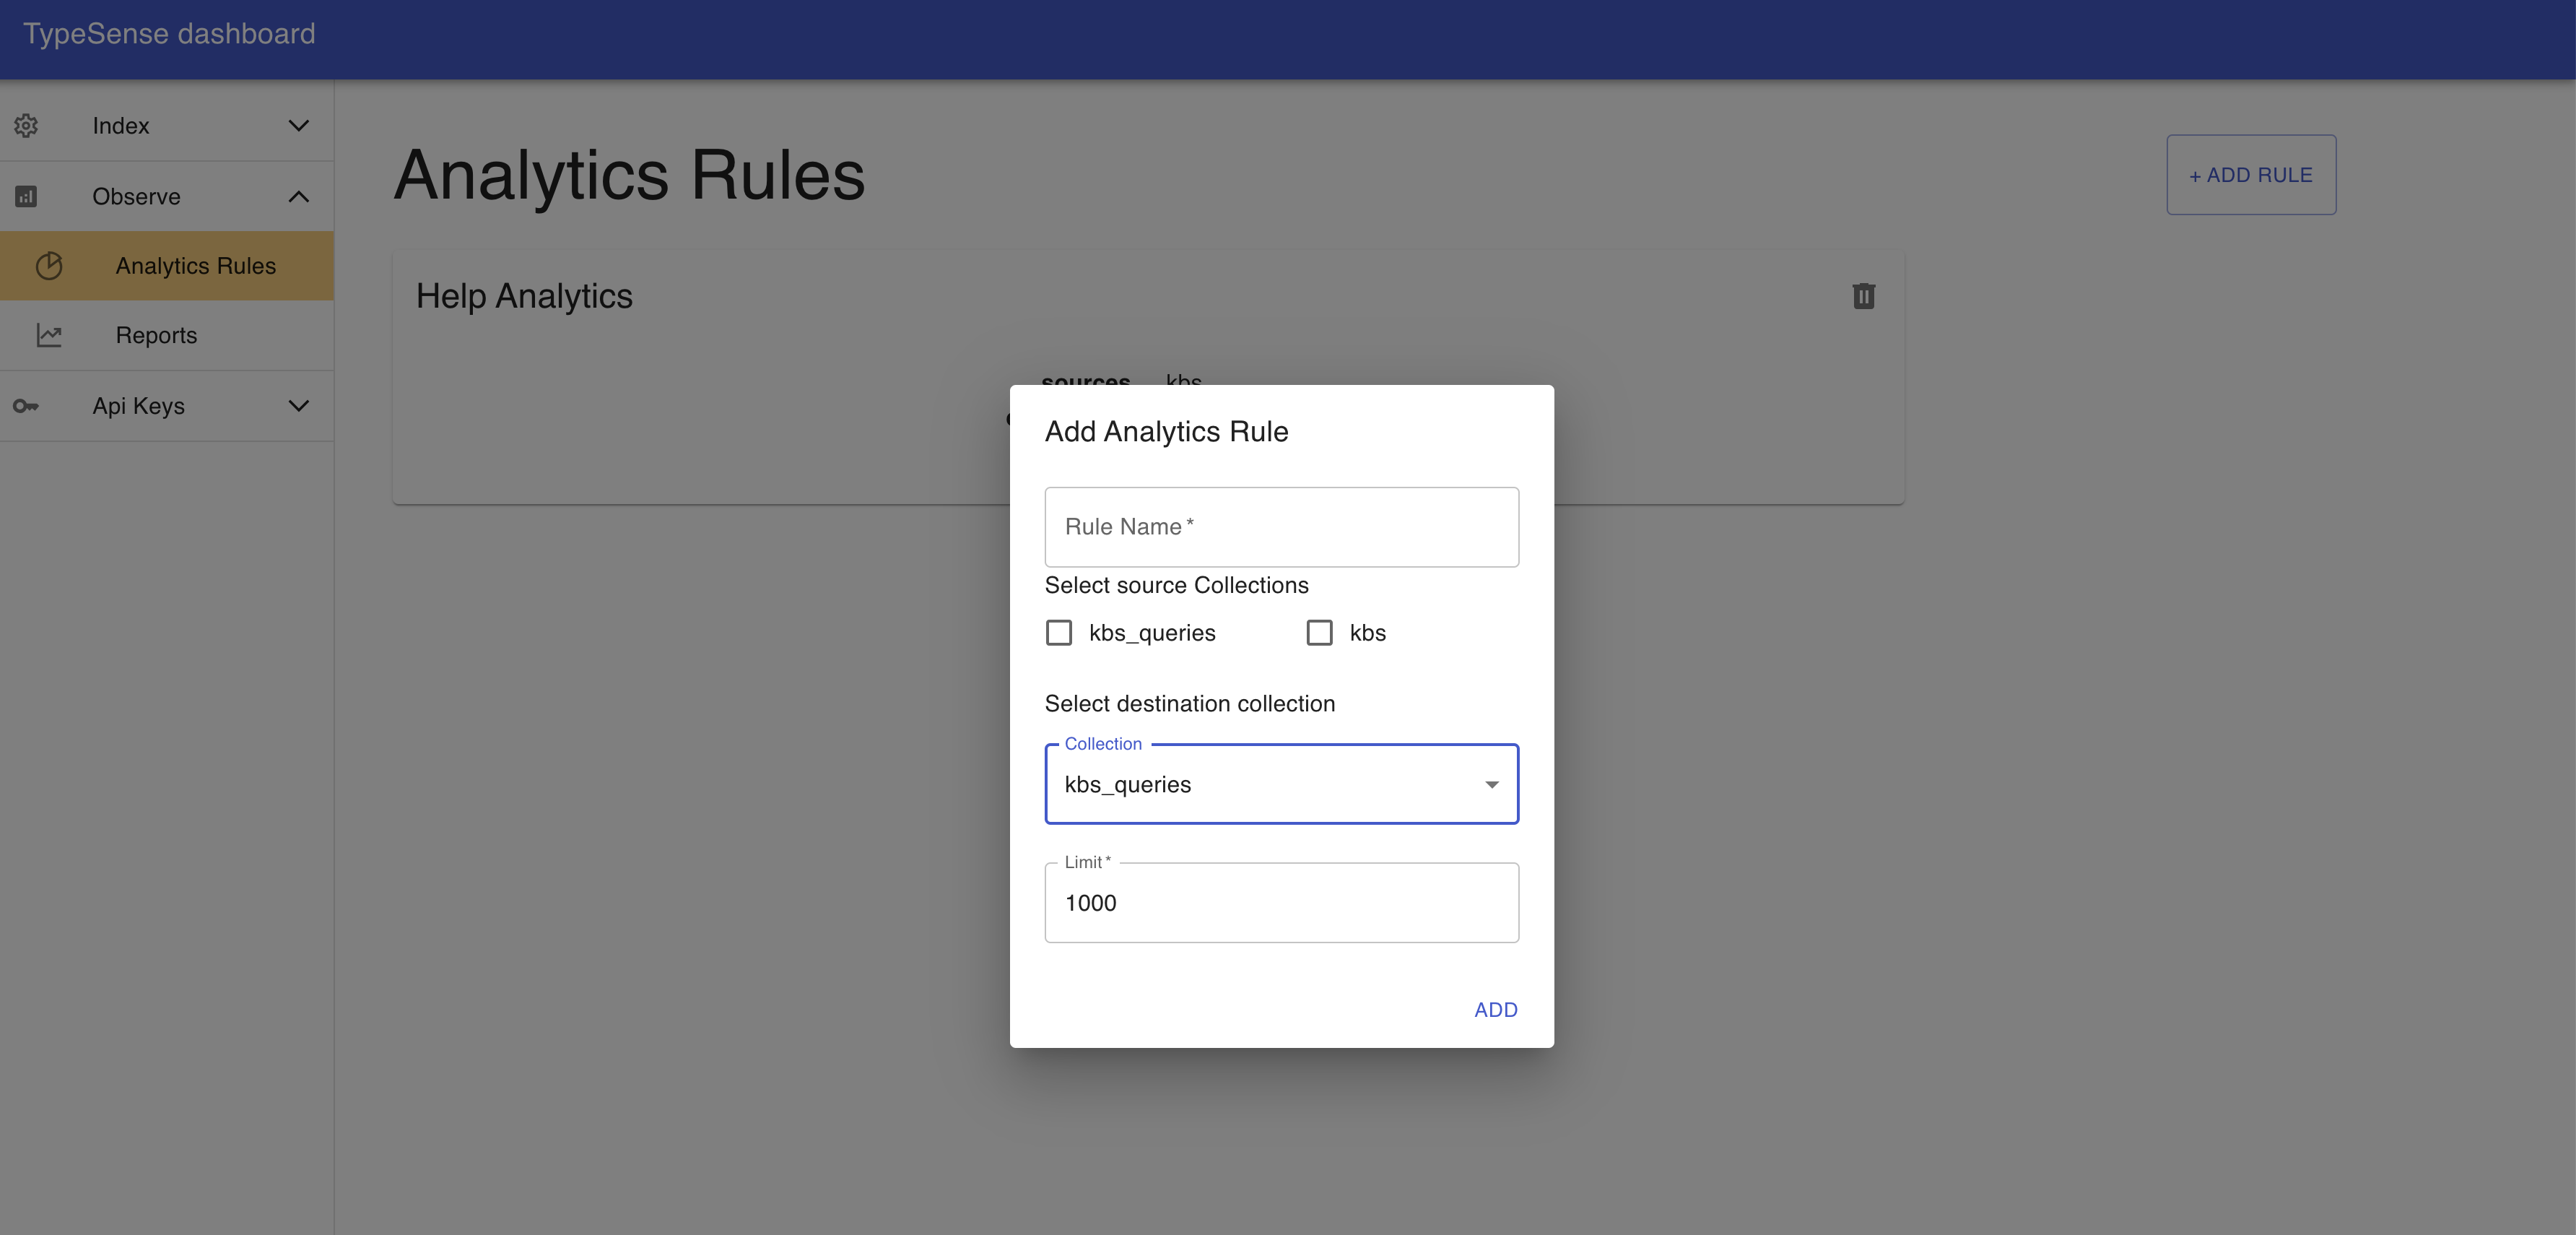The width and height of the screenshot is (2576, 1235).
Task: Delete the Help Analytics rule with the trash icon
Action: 1863,296
